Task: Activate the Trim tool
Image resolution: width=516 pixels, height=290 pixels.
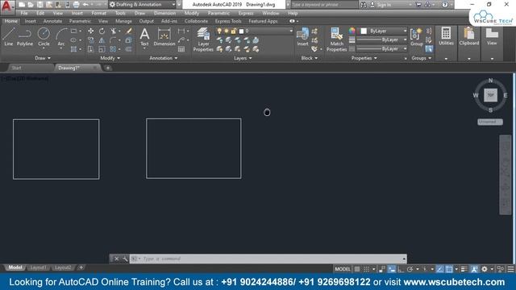Action: [113, 31]
